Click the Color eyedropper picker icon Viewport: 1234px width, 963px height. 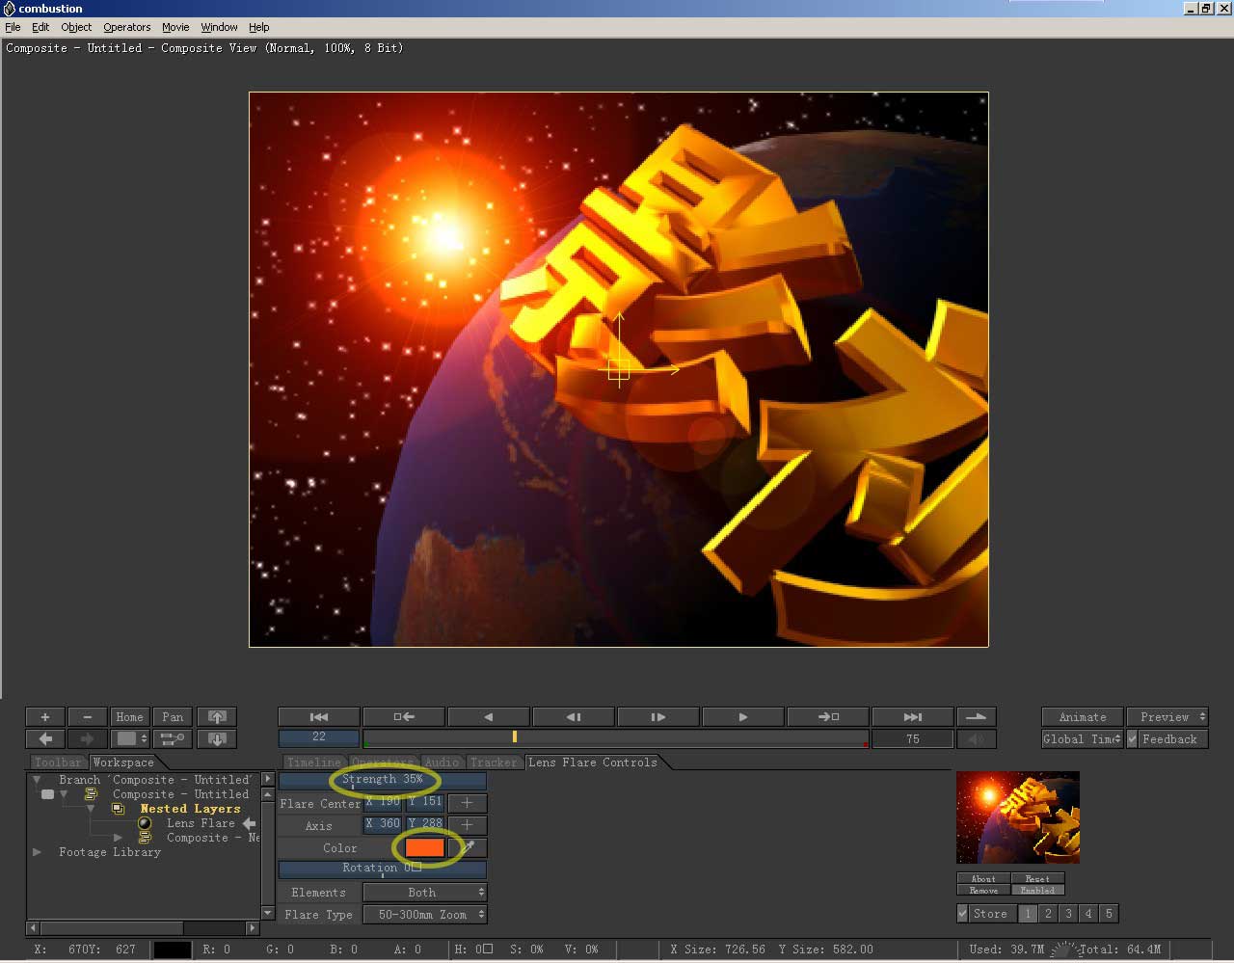(x=469, y=848)
